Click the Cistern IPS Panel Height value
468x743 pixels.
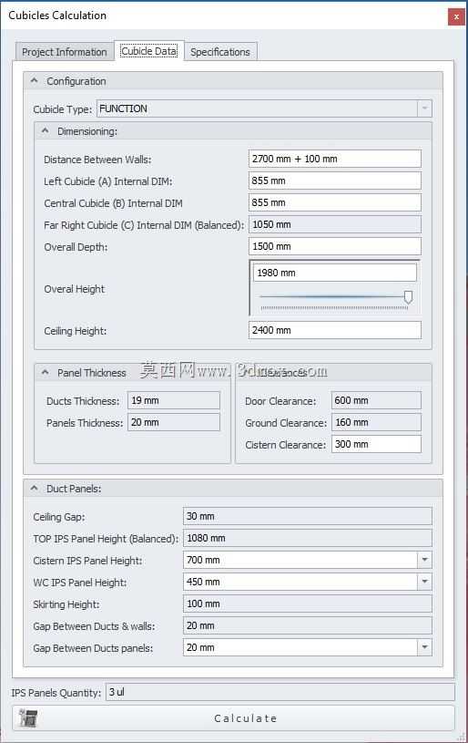[203, 560]
